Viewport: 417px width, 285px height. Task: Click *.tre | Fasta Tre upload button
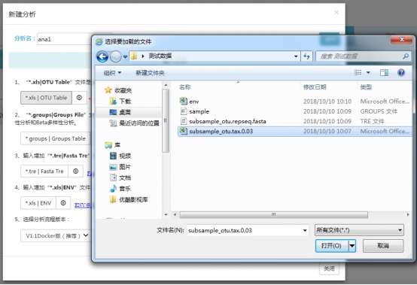(44, 171)
